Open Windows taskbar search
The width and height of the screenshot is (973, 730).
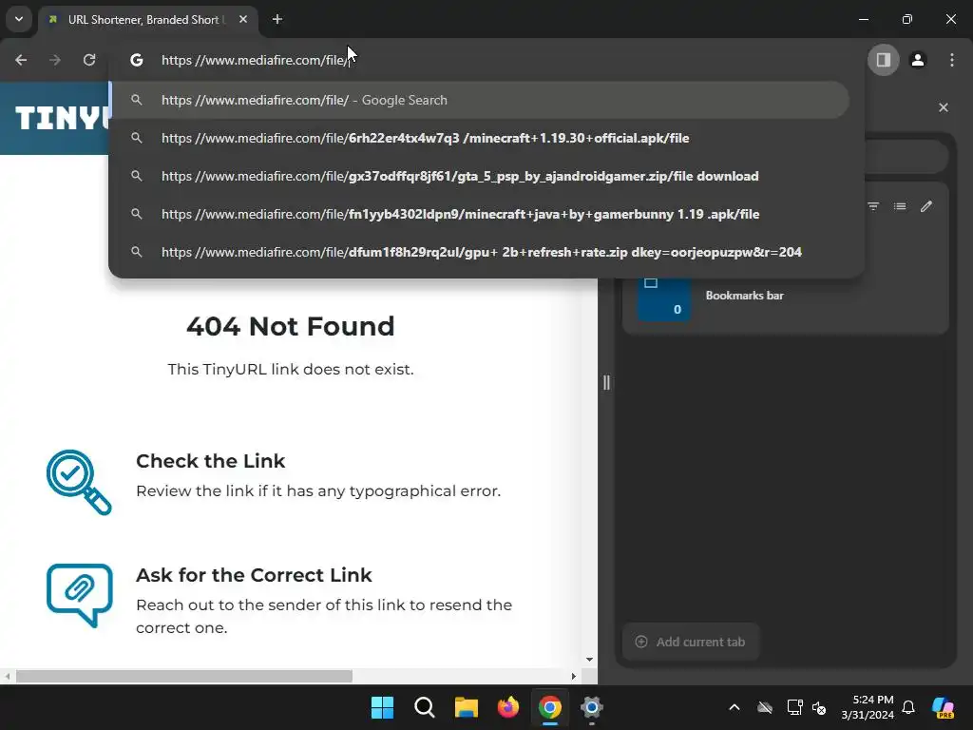point(425,707)
